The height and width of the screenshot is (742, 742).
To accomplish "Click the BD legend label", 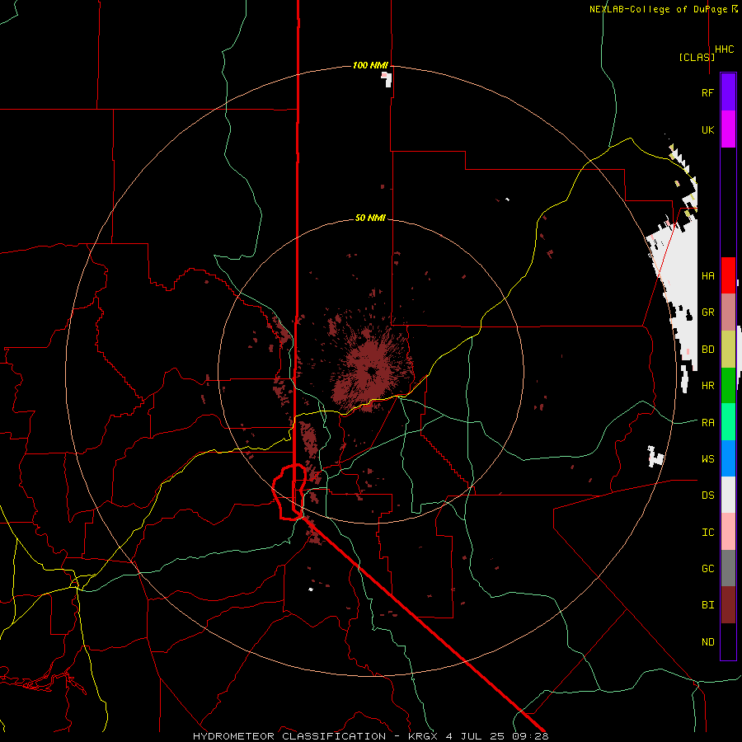I will point(707,350).
